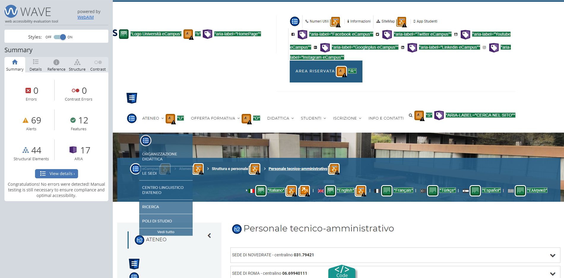Click the purple ARIA icon in summary
This screenshot has height=278, width=564.
73,150
